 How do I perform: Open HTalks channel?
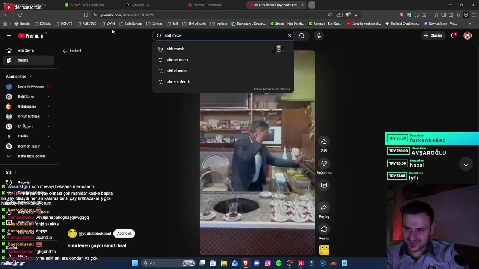(28, 136)
